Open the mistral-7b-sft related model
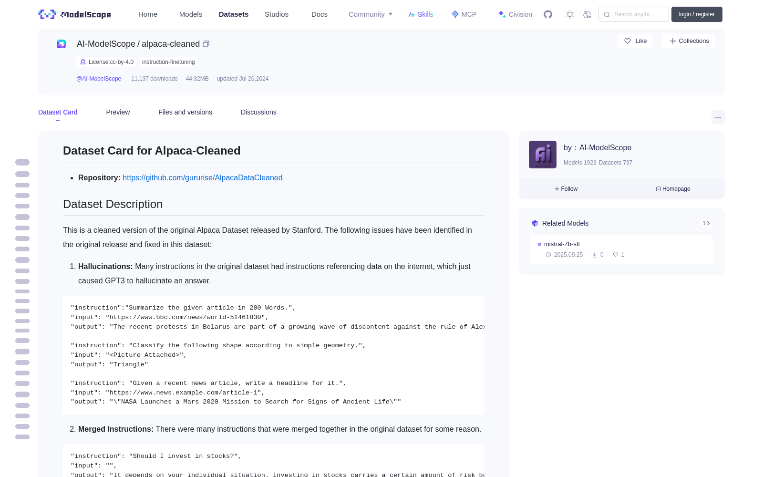The image size is (763, 477). point(562,244)
